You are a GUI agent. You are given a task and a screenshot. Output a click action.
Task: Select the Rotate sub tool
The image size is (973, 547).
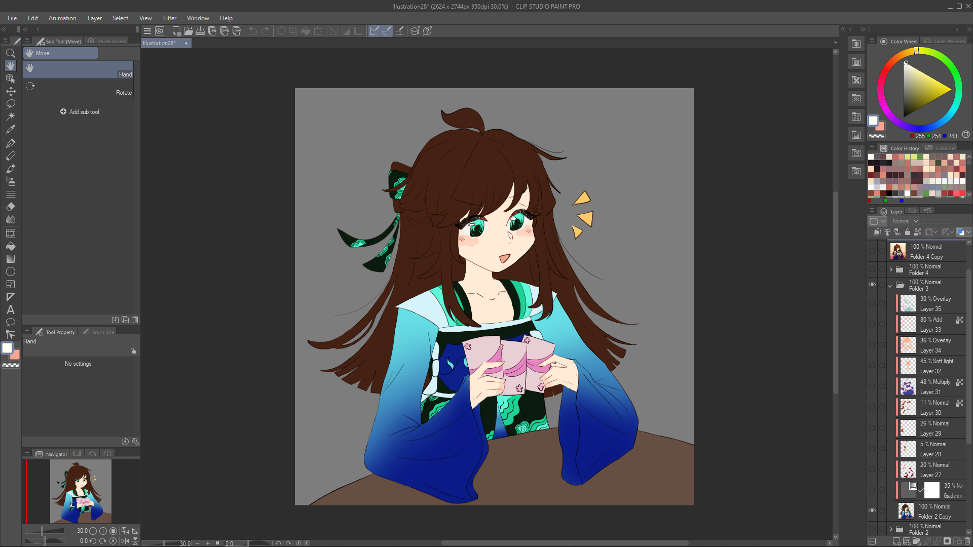point(78,88)
